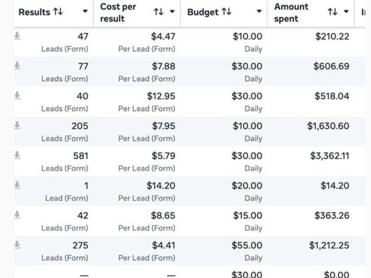The width and height of the screenshot is (371, 278).
Task: Sort by the Results column arrows
Action: (x=58, y=11)
